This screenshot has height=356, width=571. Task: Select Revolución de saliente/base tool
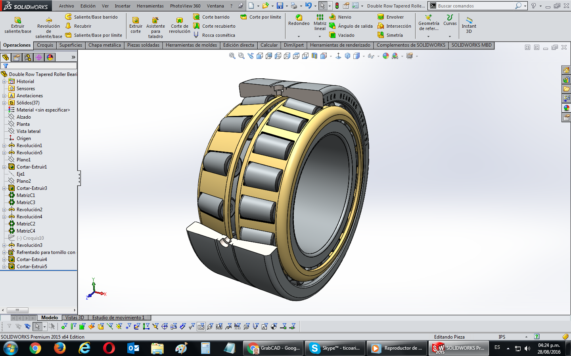tap(49, 28)
